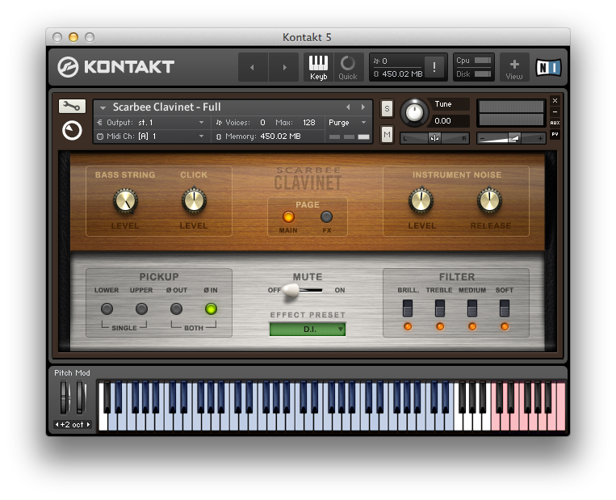Click the Scarbee Clavinet - Full name

click(x=166, y=107)
